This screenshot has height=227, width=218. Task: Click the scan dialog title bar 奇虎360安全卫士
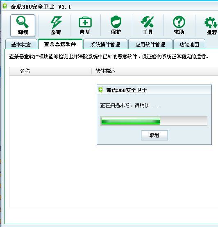point(154,90)
